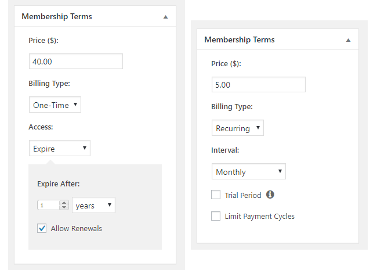Click the Allow Renewals label text
The height and width of the screenshot is (270, 377).
coord(76,228)
